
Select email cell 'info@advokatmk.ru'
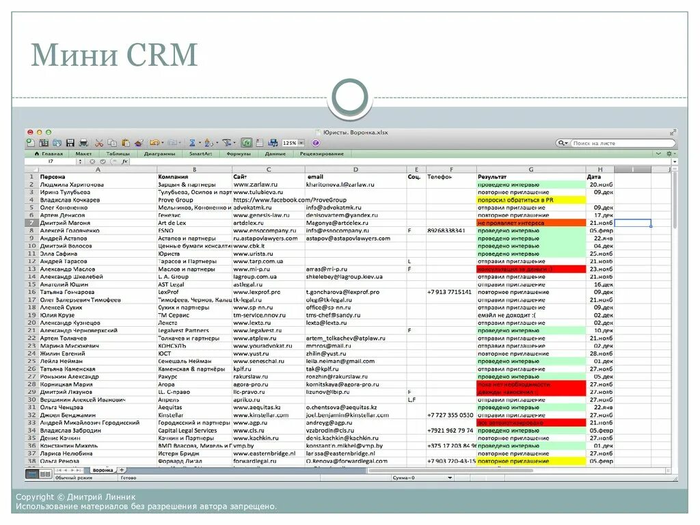click(x=355, y=208)
